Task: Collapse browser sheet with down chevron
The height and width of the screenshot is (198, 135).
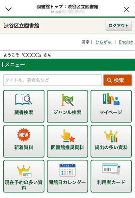Action: click(x=8, y=9)
